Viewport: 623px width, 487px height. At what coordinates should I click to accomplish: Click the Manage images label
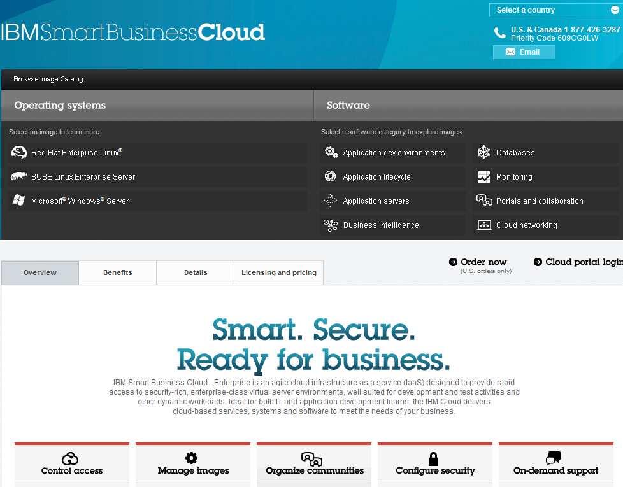pos(193,470)
